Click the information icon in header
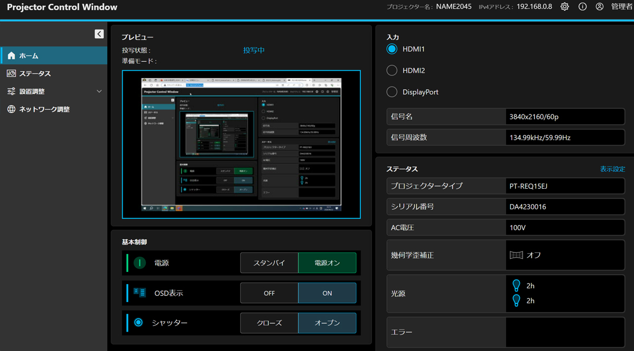 coord(582,7)
